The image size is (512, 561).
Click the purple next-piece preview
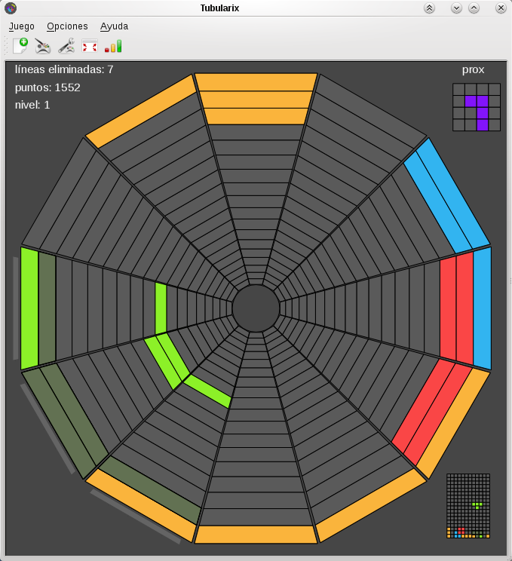click(x=477, y=107)
